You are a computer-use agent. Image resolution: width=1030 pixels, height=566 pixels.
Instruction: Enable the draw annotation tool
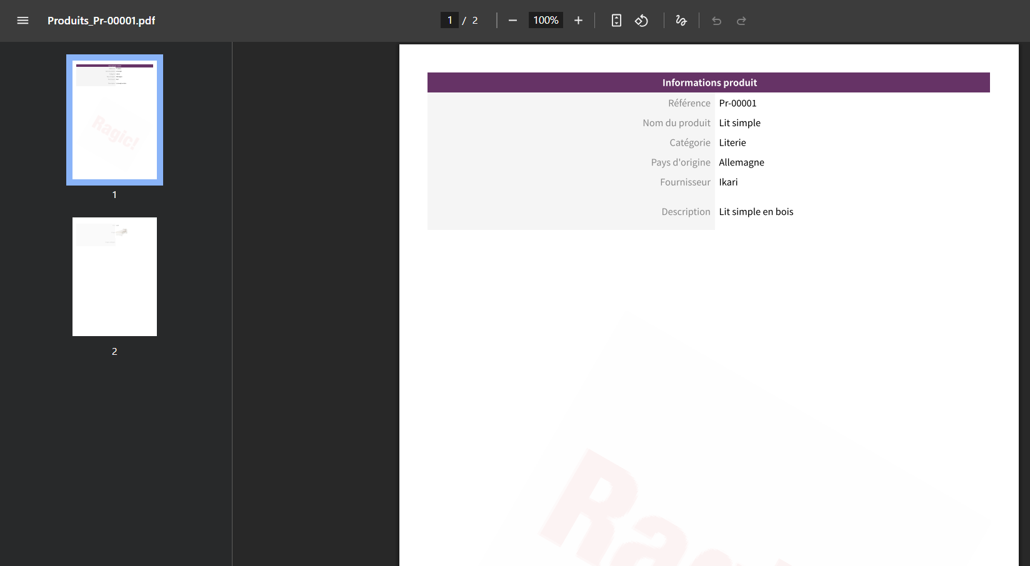[681, 21]
